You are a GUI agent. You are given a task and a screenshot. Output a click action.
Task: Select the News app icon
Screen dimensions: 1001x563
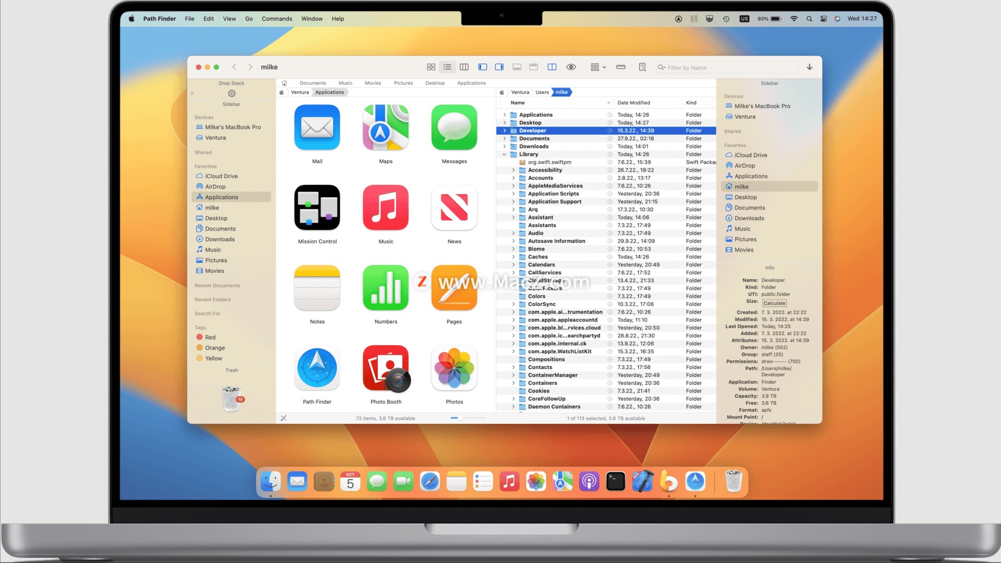point(454,207)
